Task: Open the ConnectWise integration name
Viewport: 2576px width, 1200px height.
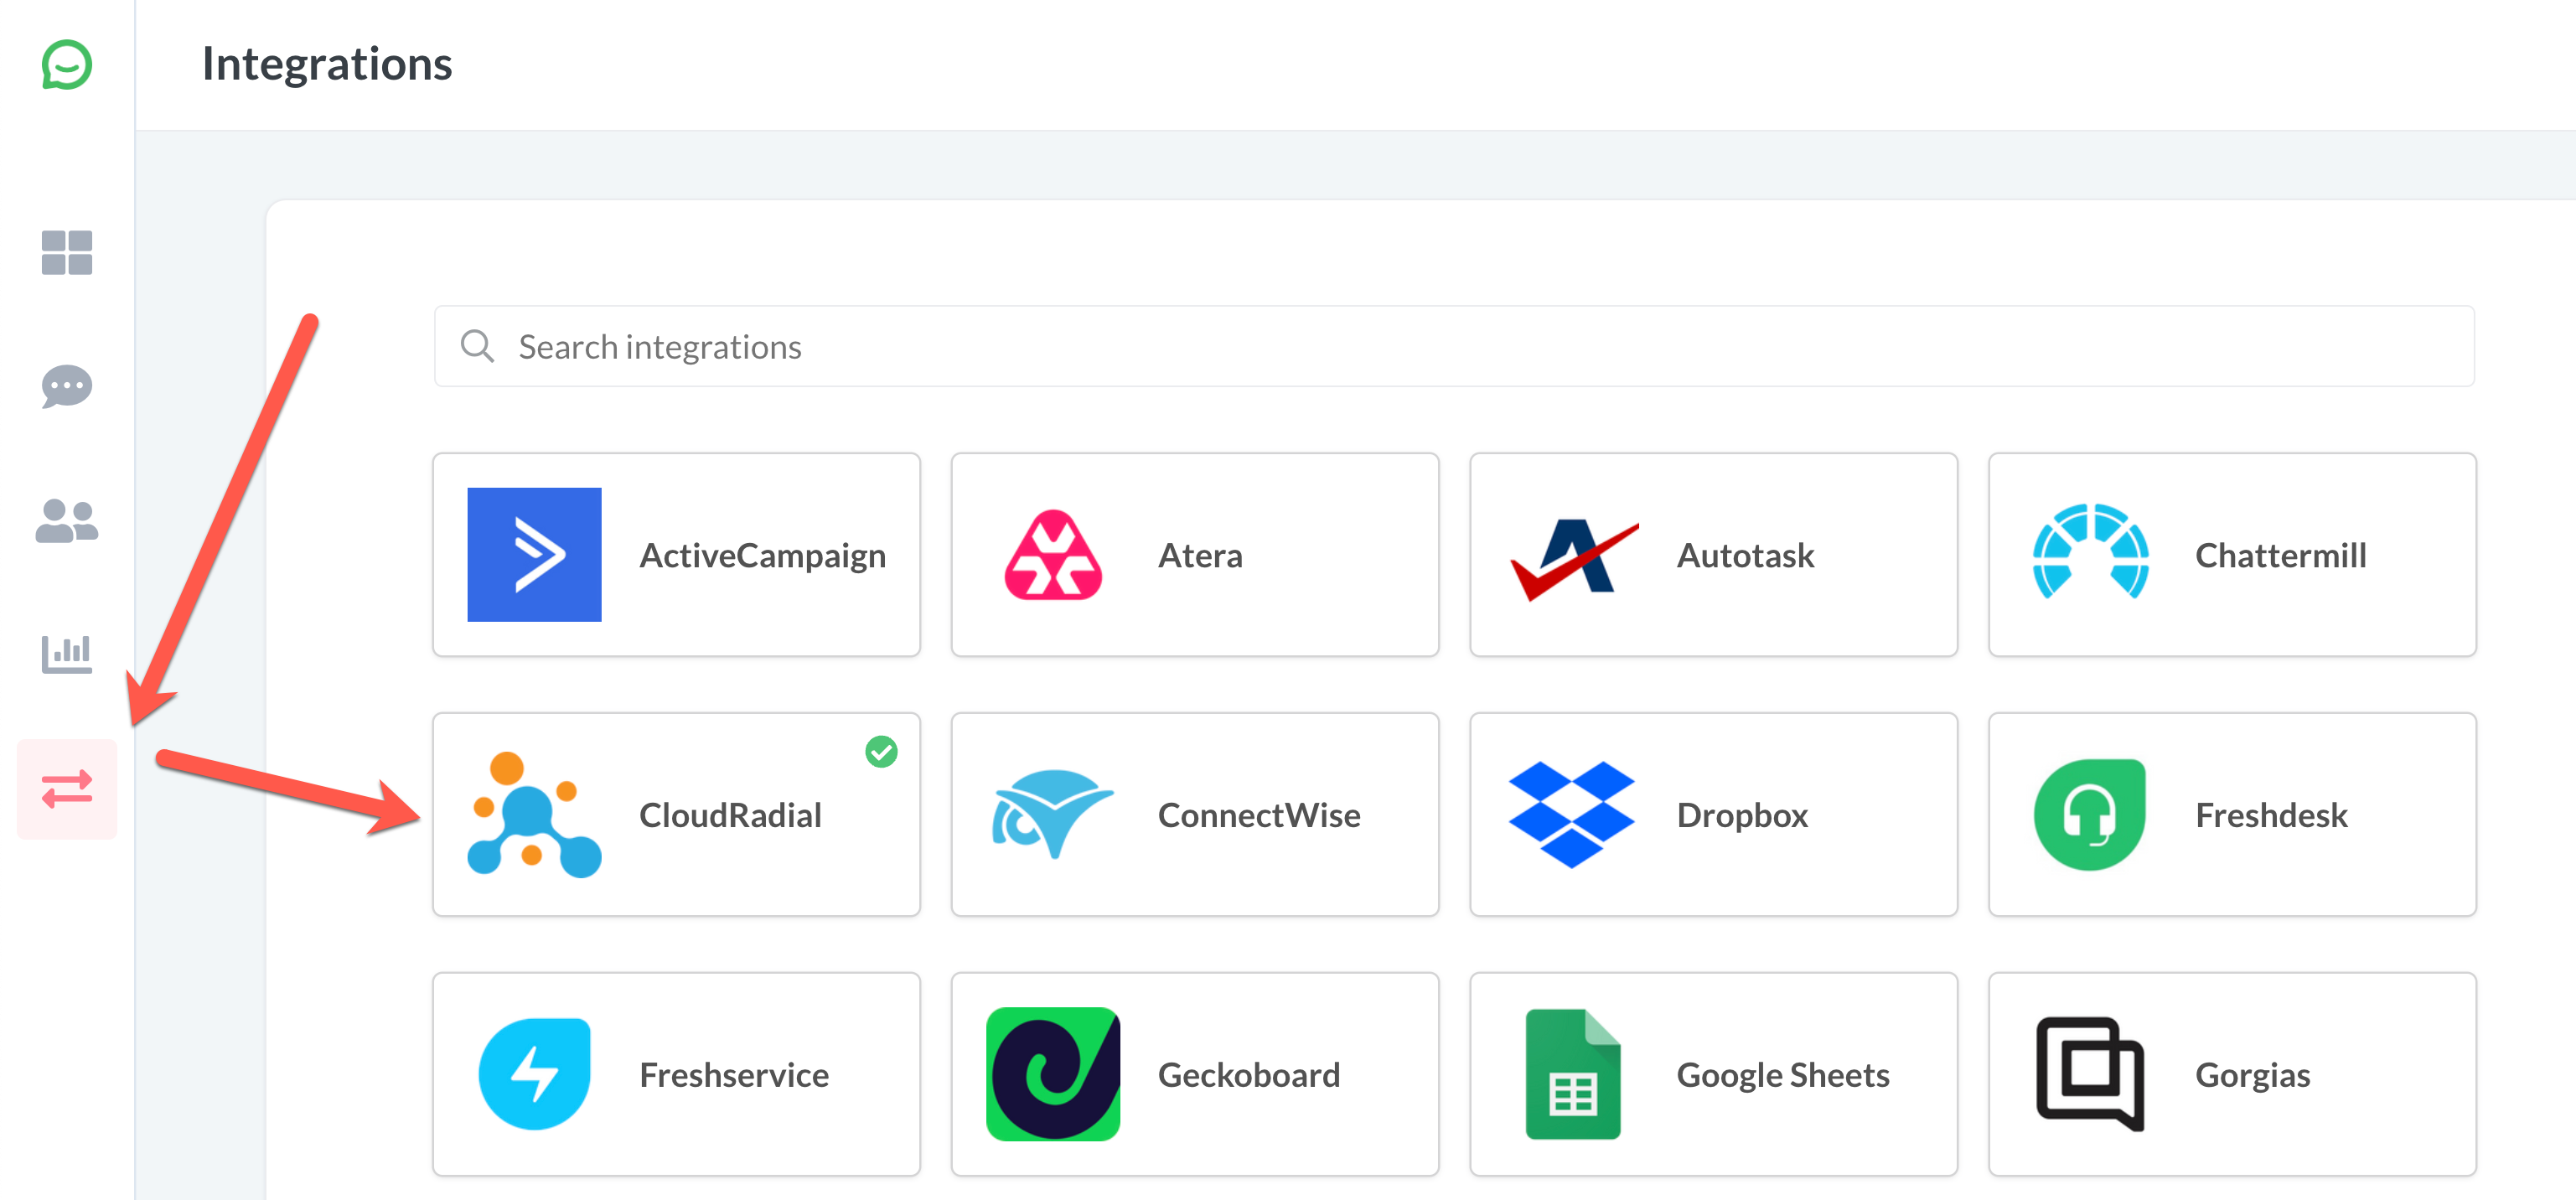Action: pyautogui.click(x=1259, y=815)
